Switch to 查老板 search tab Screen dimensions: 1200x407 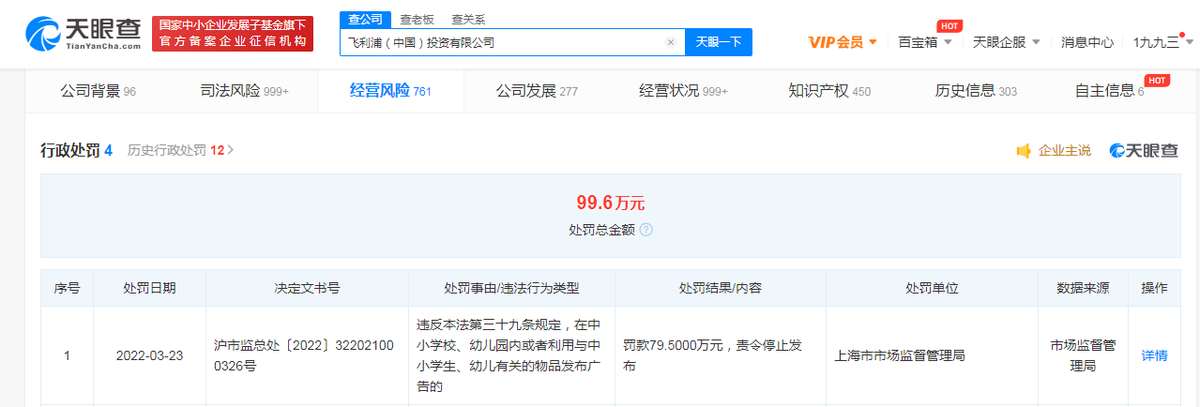pos(416,19)
